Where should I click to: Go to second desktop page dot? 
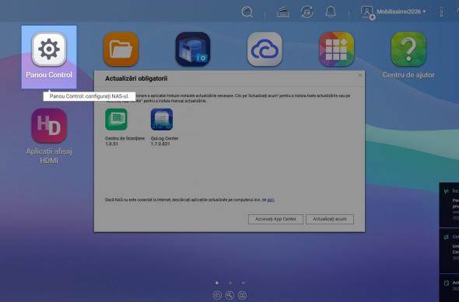(230, 283)
